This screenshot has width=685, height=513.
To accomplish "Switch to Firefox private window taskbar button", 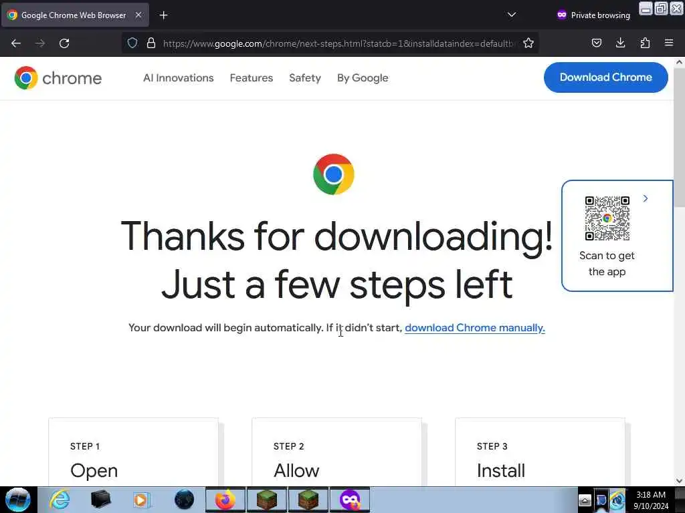I will point(349,500).
